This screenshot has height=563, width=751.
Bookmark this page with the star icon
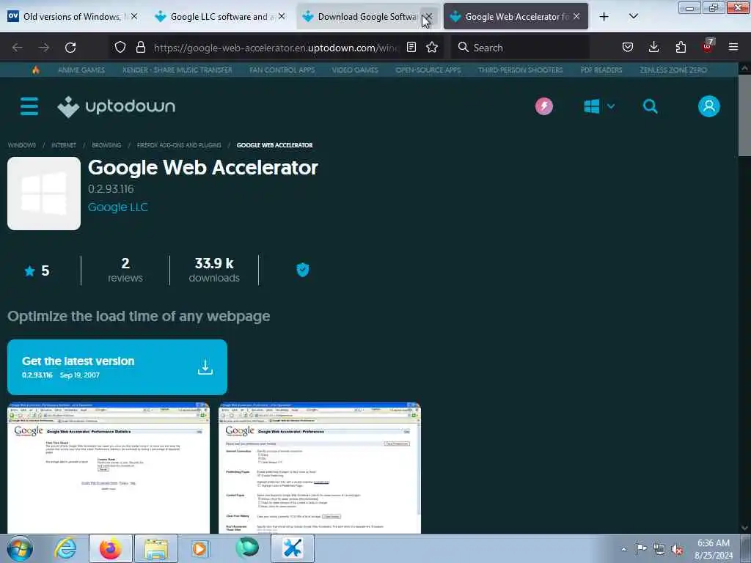432,47
